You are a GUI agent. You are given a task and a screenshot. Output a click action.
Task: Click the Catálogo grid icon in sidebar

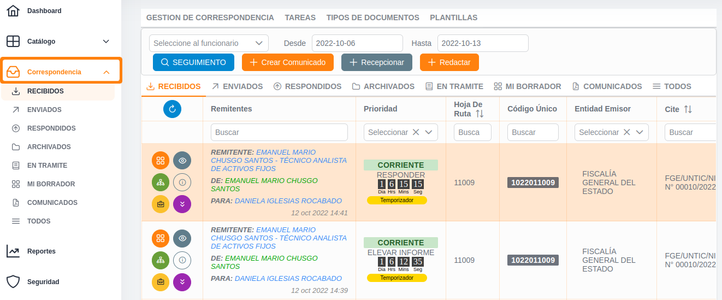(13, 42)
